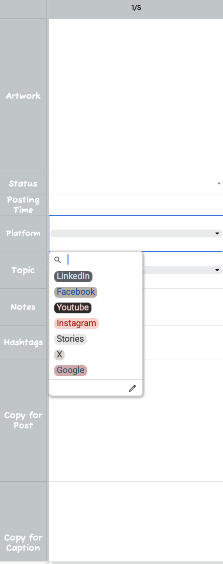The height and width of the screenshot is (564, 223).
Task: Choose Stories from the dropdown list
Action: [x=70, y=339]
